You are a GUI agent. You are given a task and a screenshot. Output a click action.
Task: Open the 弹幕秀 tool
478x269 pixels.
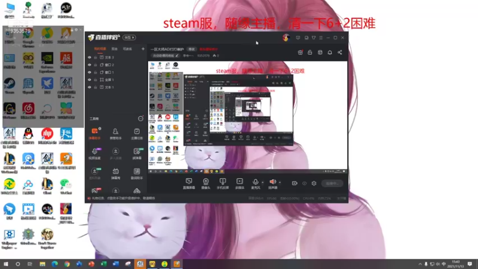click(x=115, y=173)
